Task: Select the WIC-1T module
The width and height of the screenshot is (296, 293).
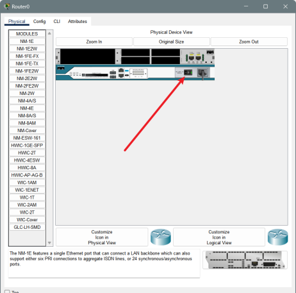Action: pyautogui.click(x=27, y=197)
